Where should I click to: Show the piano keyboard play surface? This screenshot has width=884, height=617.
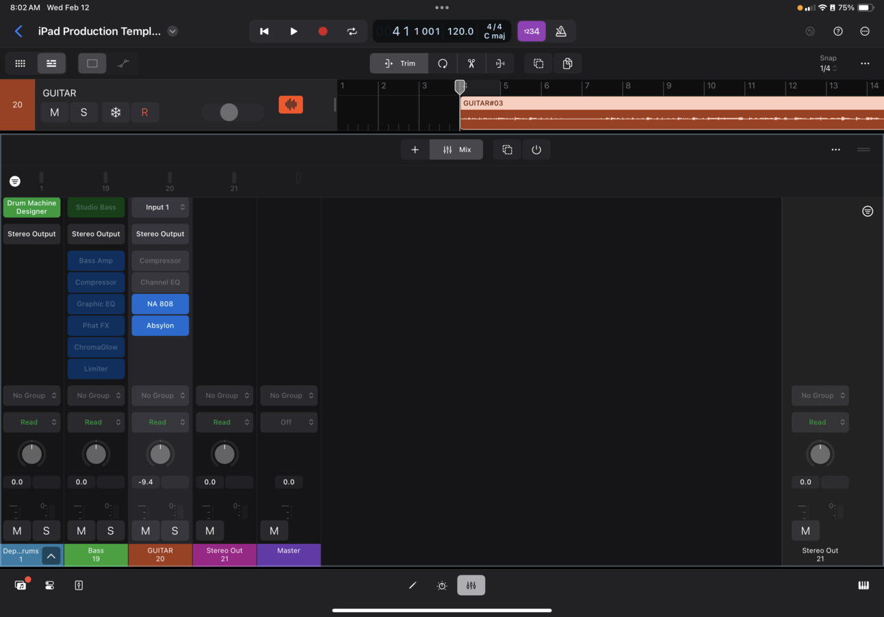tap(863, 585)
